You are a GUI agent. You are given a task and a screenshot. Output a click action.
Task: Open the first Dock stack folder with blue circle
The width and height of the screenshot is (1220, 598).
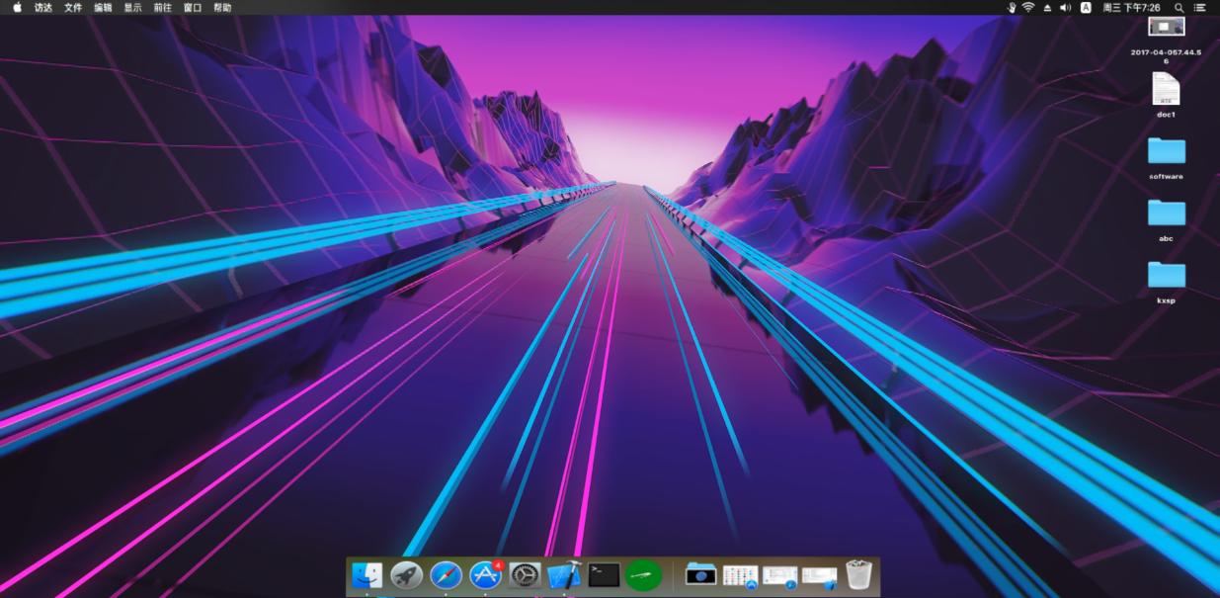[x=701, y=574]
